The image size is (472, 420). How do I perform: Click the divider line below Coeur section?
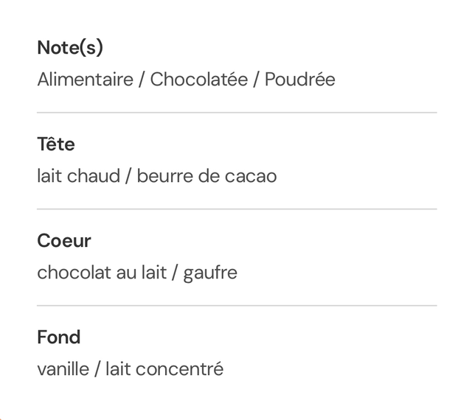[237, 306]
